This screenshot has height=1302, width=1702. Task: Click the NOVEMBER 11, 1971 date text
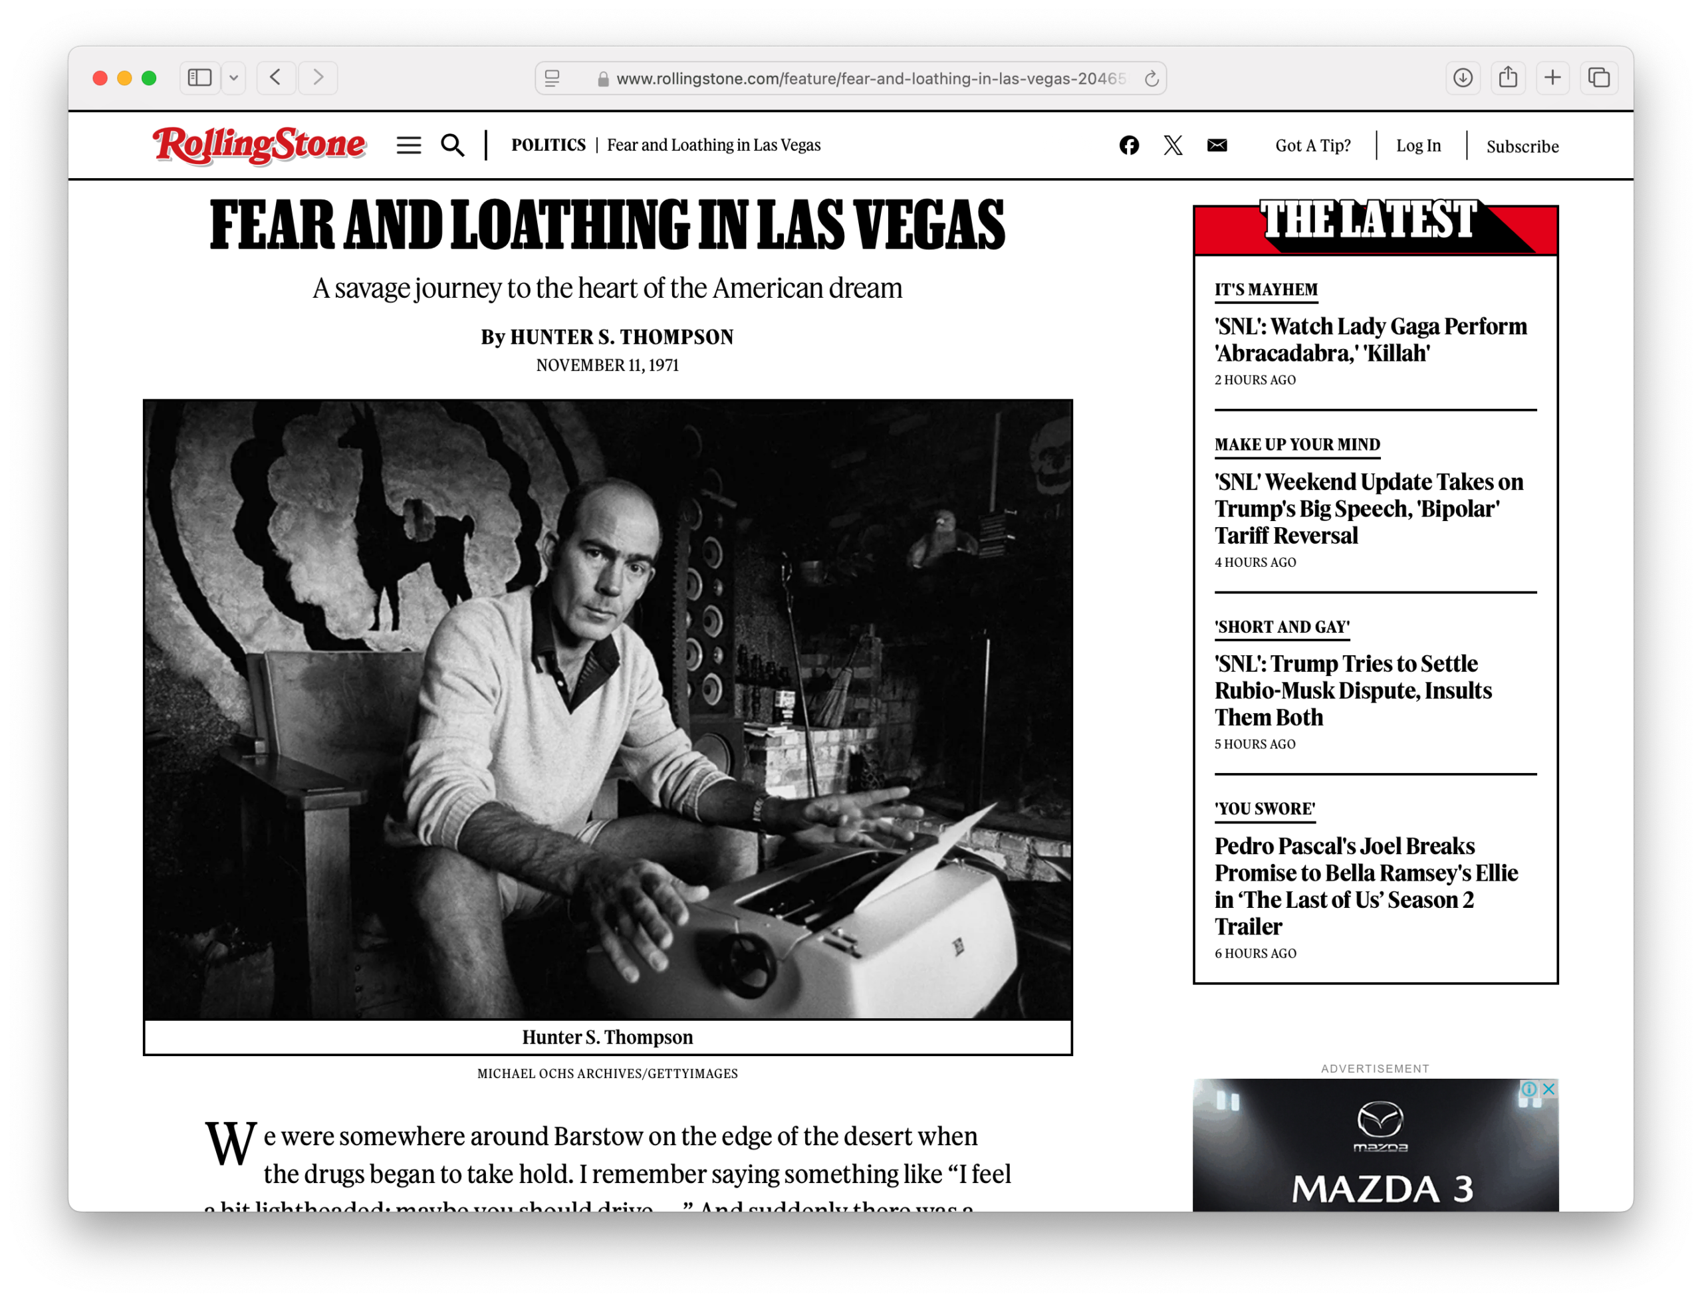(x=608, y=366)
